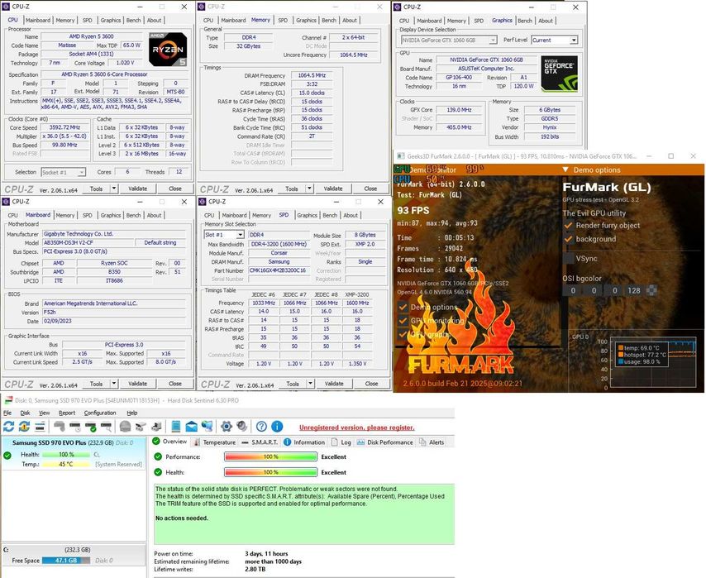Toggle the background checkbox in FurMark

[568, 239]
